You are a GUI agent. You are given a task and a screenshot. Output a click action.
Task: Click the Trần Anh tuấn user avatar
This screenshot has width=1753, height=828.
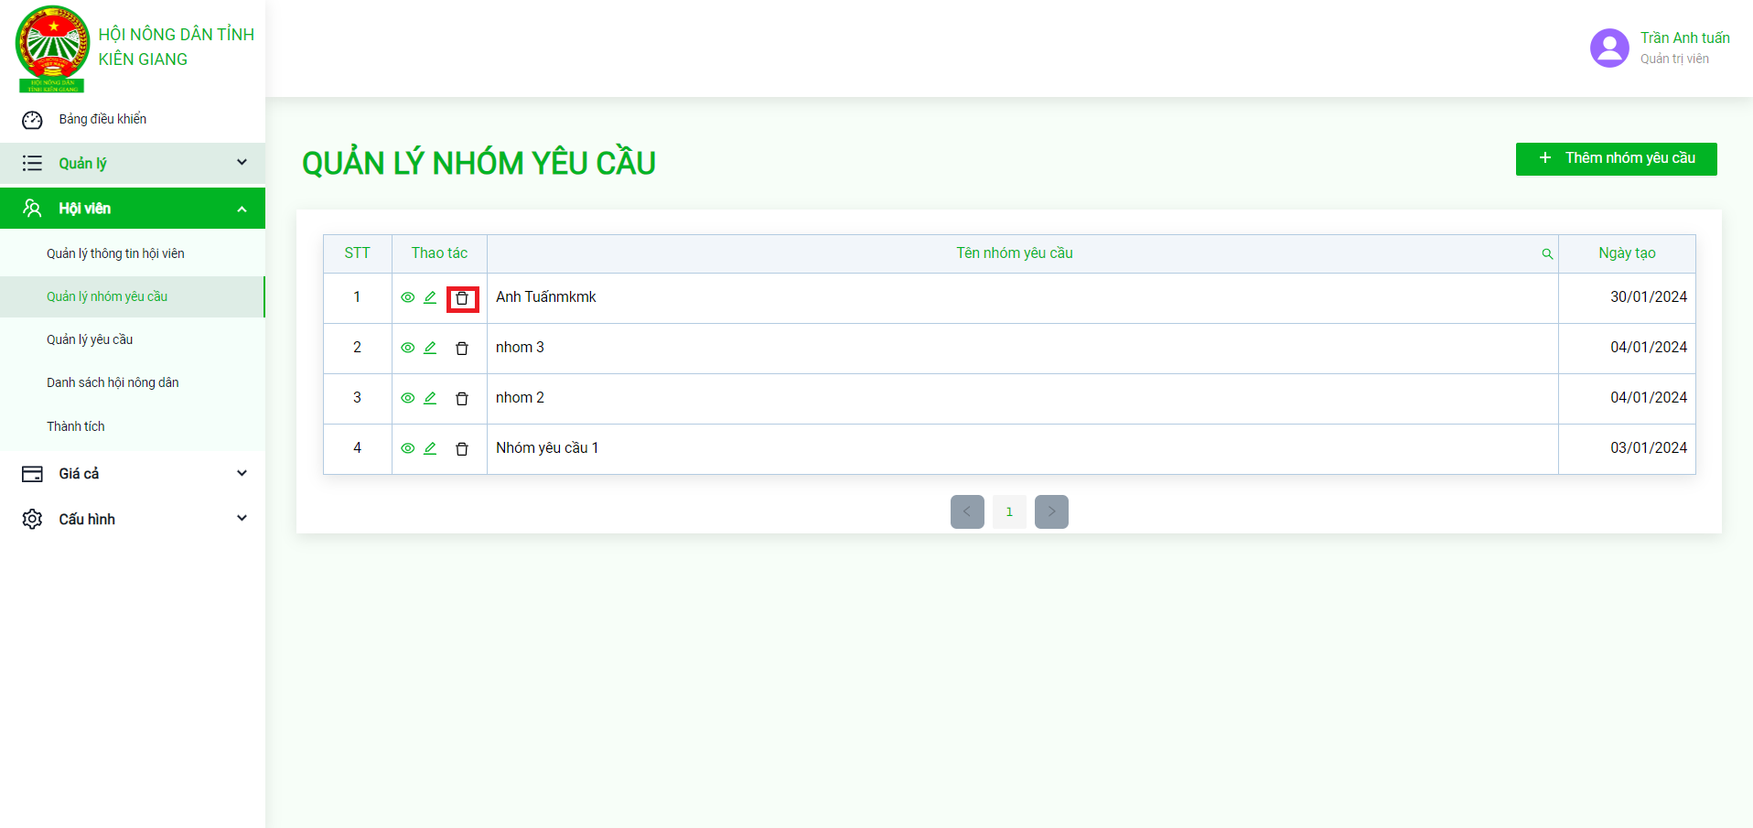(x=1609, y=48)
